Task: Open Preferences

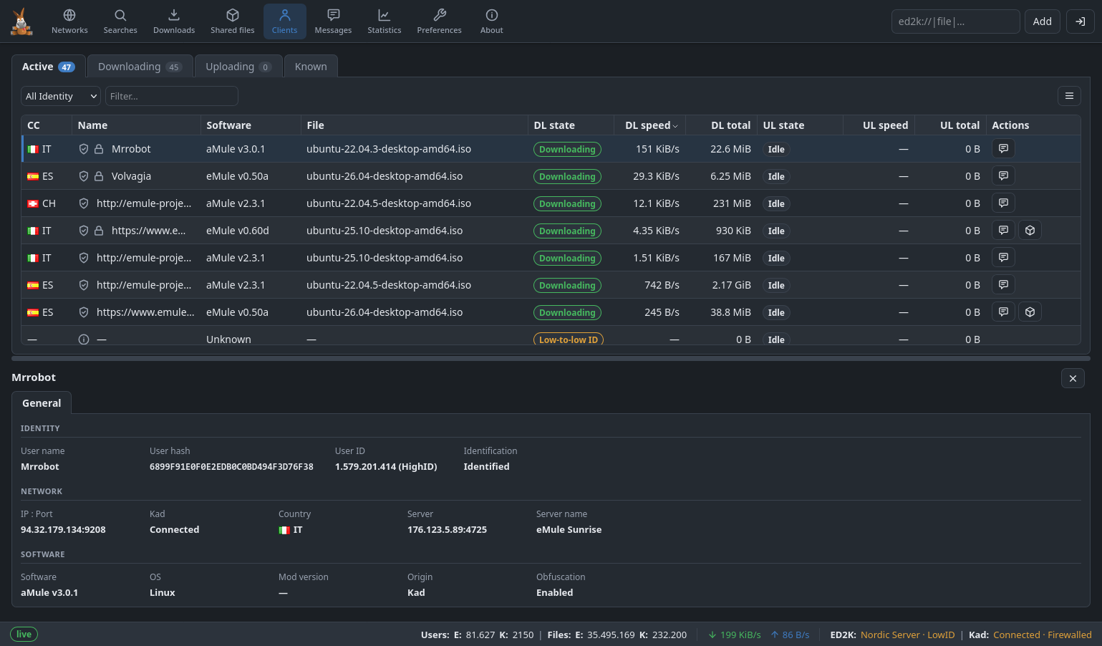Action: pyautogui.click(x=439, y=21)
